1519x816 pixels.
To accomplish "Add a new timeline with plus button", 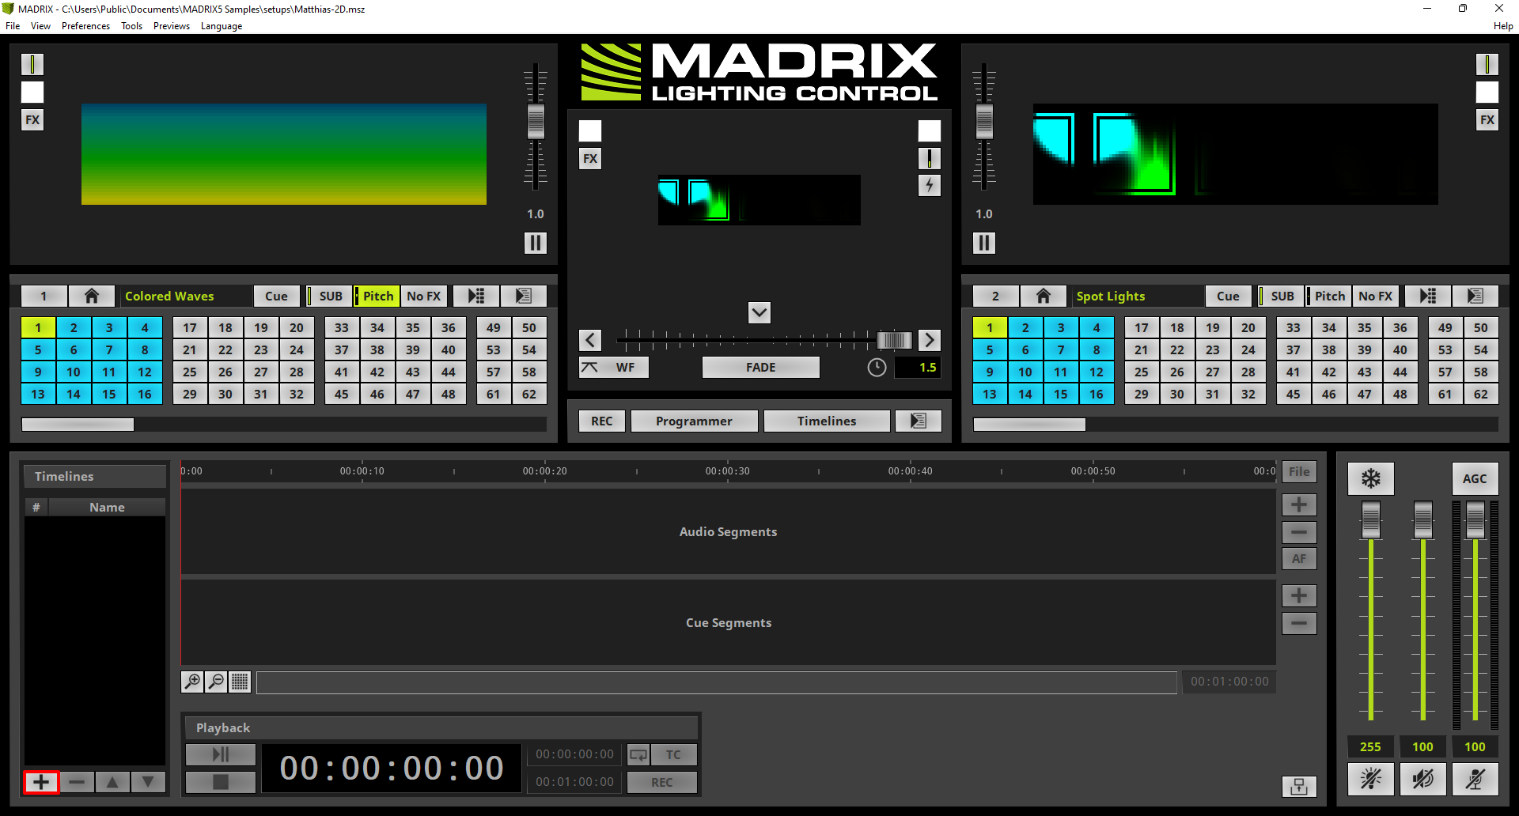I will tap(41, 782).
